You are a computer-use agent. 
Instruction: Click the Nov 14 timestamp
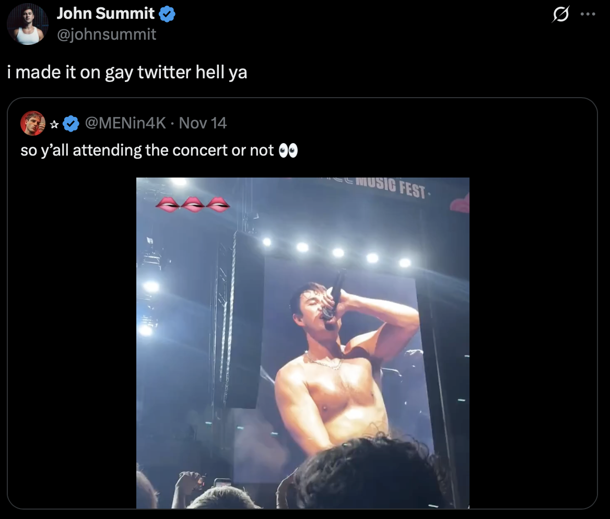click(x=203, y=123)
